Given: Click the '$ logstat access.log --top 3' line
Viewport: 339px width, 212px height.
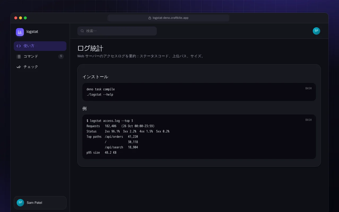Looking at the screenshot, I should 110,121.
